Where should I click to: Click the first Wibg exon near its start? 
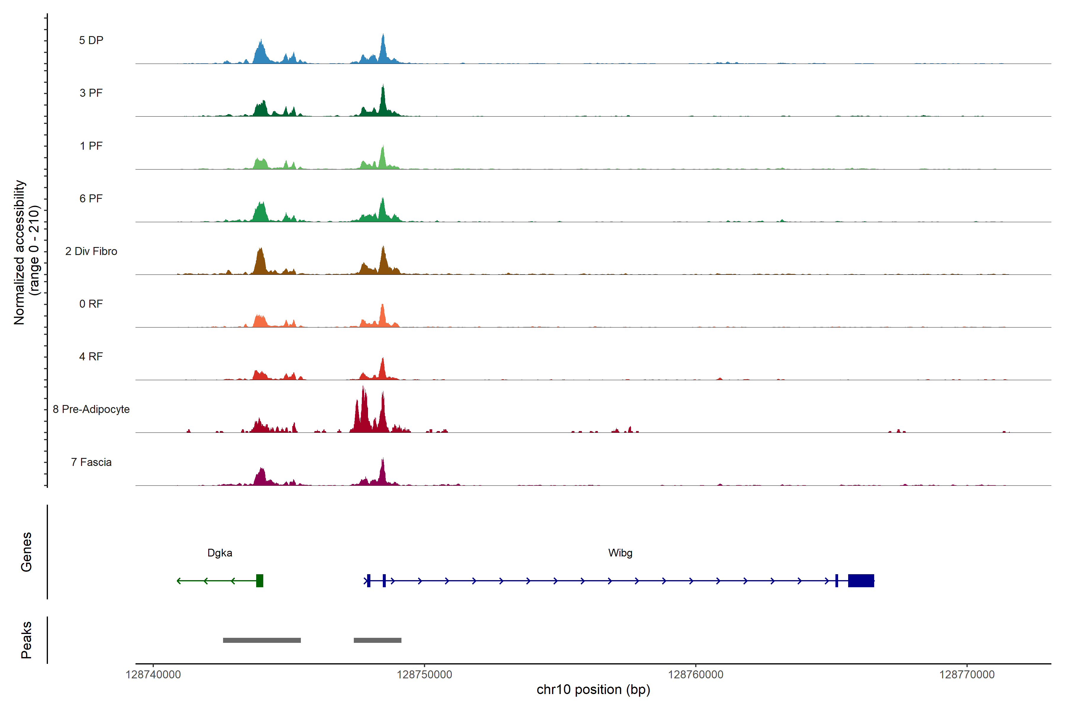coord(369,580)
